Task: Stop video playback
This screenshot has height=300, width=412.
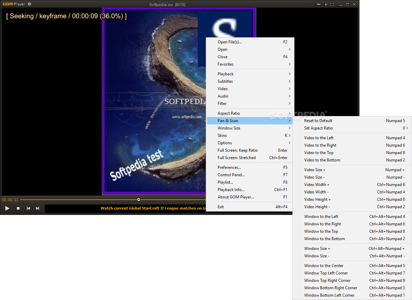Action: coord(18,209)
